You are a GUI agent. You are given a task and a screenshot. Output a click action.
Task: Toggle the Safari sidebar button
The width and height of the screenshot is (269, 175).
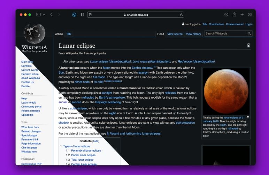(38, 15)
